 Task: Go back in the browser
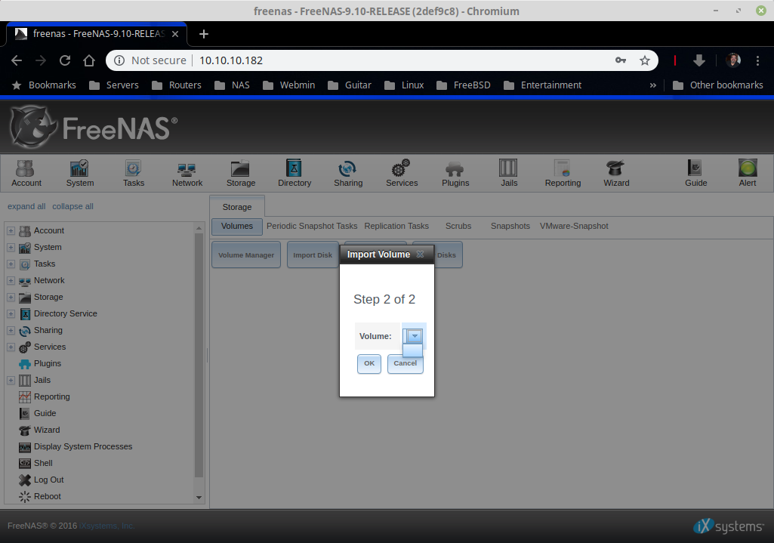click(17, 60)
